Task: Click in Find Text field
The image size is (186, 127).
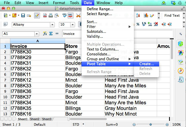Action: pyautogui.click(x=172, y=15)
